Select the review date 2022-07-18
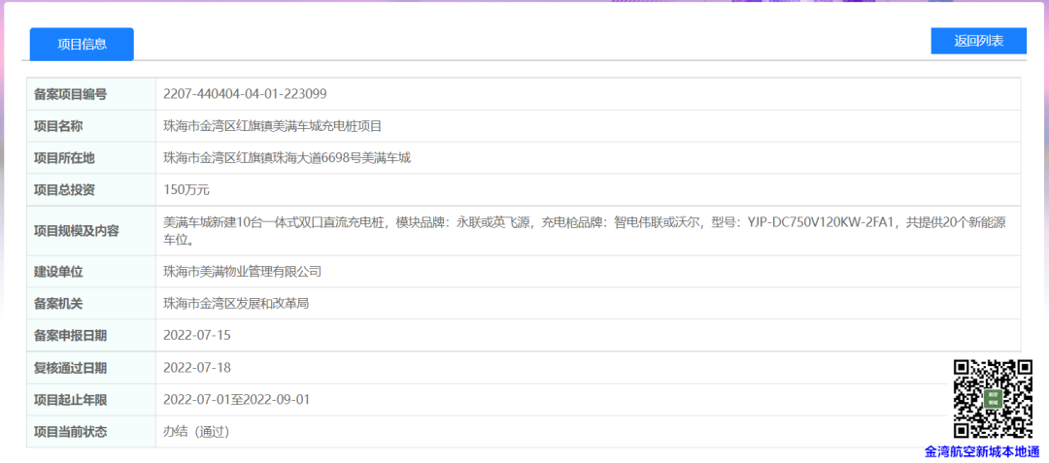The height and width of the screenshot is (463, 1049). (x=196, y=368)
